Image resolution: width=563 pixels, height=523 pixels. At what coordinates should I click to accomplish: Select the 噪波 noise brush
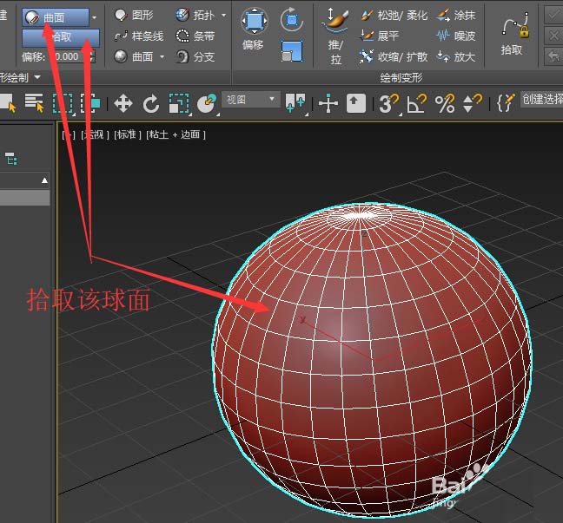(456, 36)
